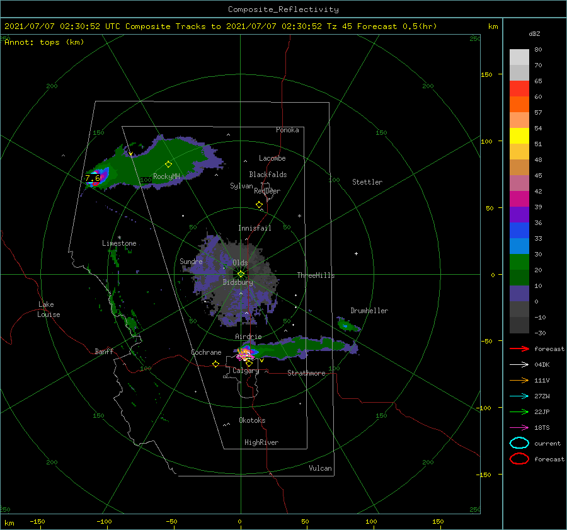567x530 pixels.
Task: Click the radar center marker near Olds
Action: [x=241, y=274]
